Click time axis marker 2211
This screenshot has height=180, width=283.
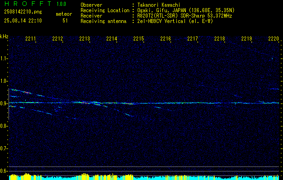click(31, 39)
